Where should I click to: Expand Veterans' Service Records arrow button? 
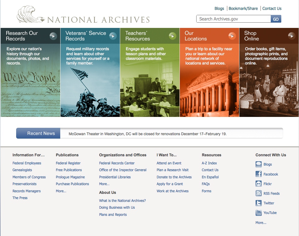pyautogui.click(x=113, y=36)
